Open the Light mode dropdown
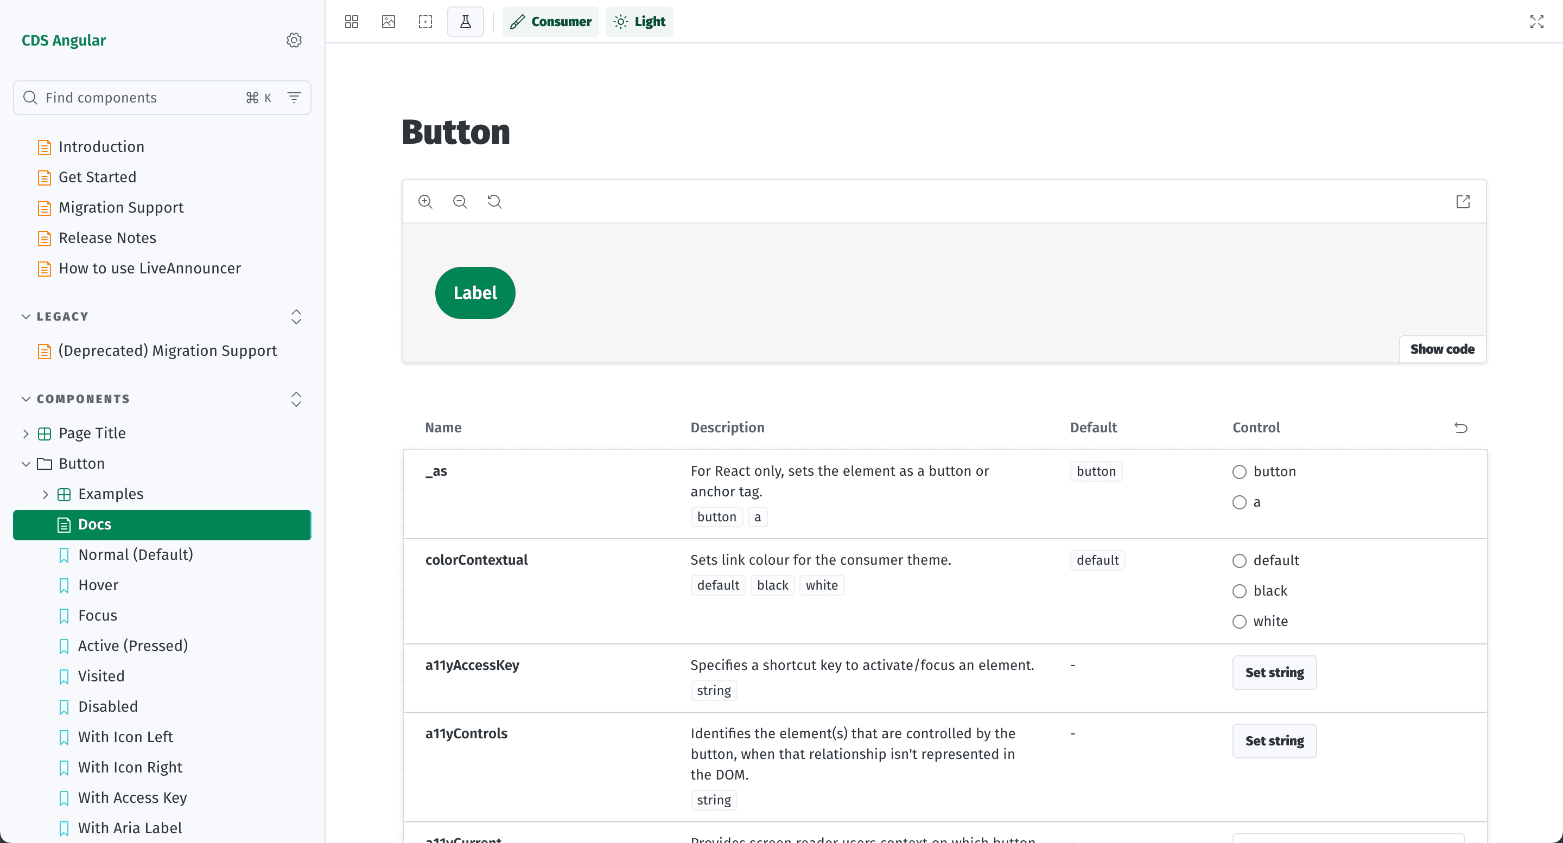The image size is (1563, 843). 639,22
